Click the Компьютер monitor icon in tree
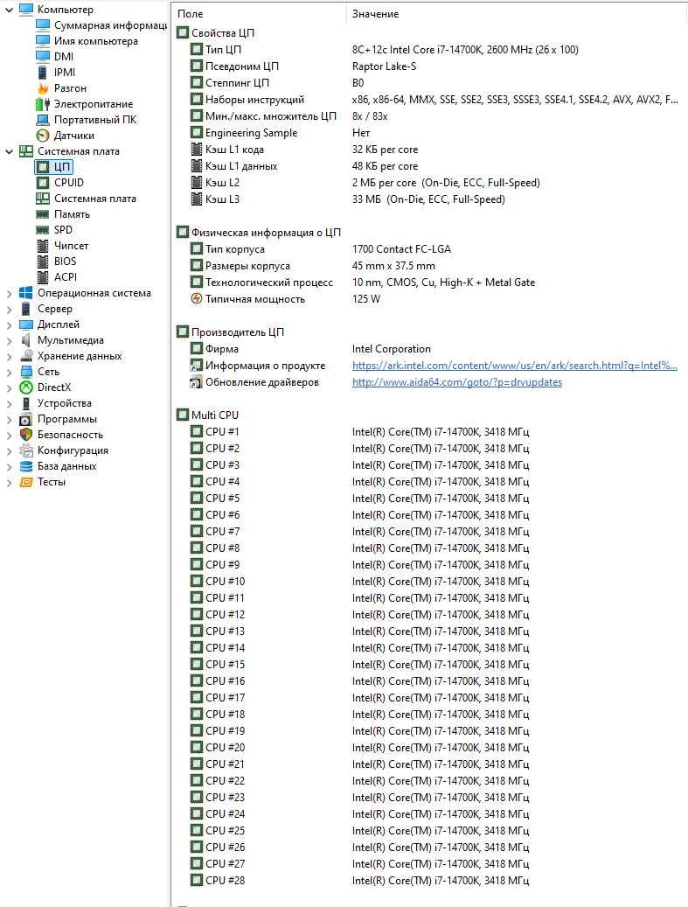This screenshot has height=907, width=688. (x=26, y=10)
